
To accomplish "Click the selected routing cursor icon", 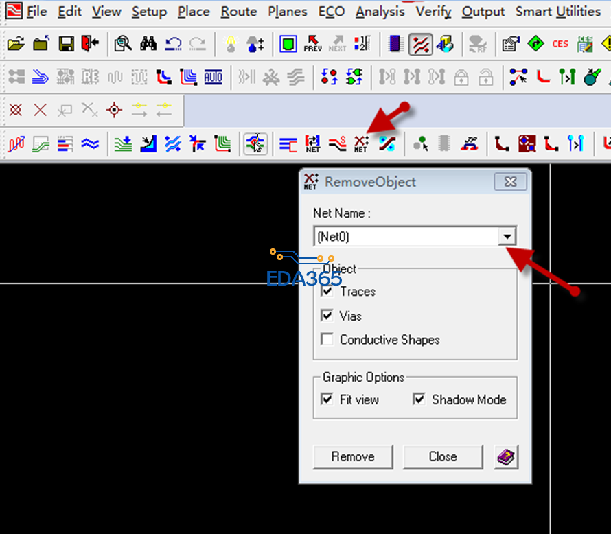I will click(255, 144).
